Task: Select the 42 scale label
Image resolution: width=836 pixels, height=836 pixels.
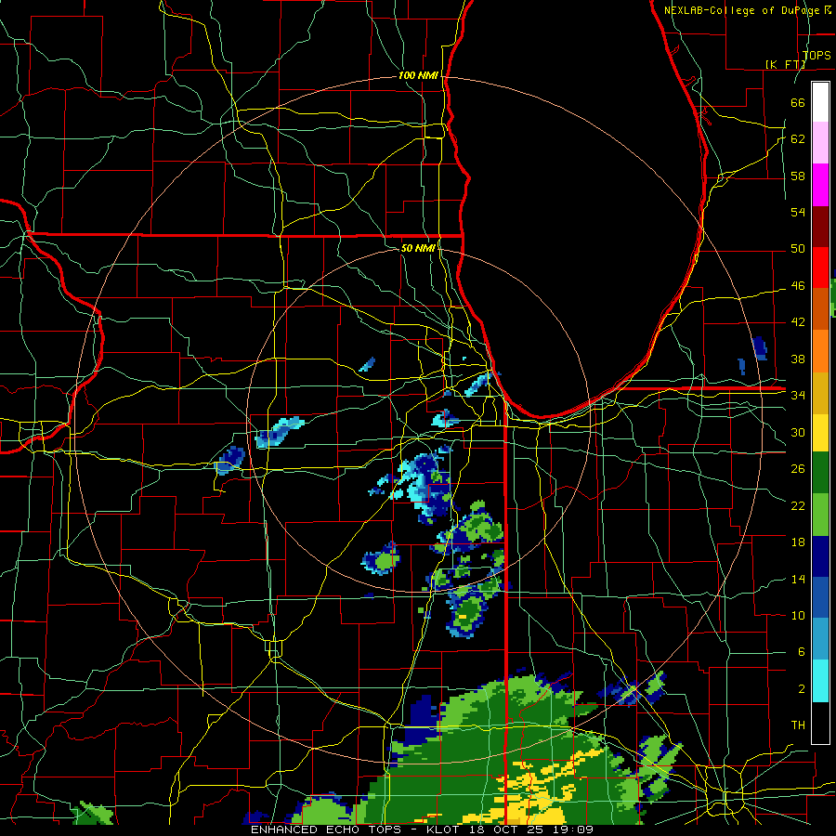Action: click(798, 322)
